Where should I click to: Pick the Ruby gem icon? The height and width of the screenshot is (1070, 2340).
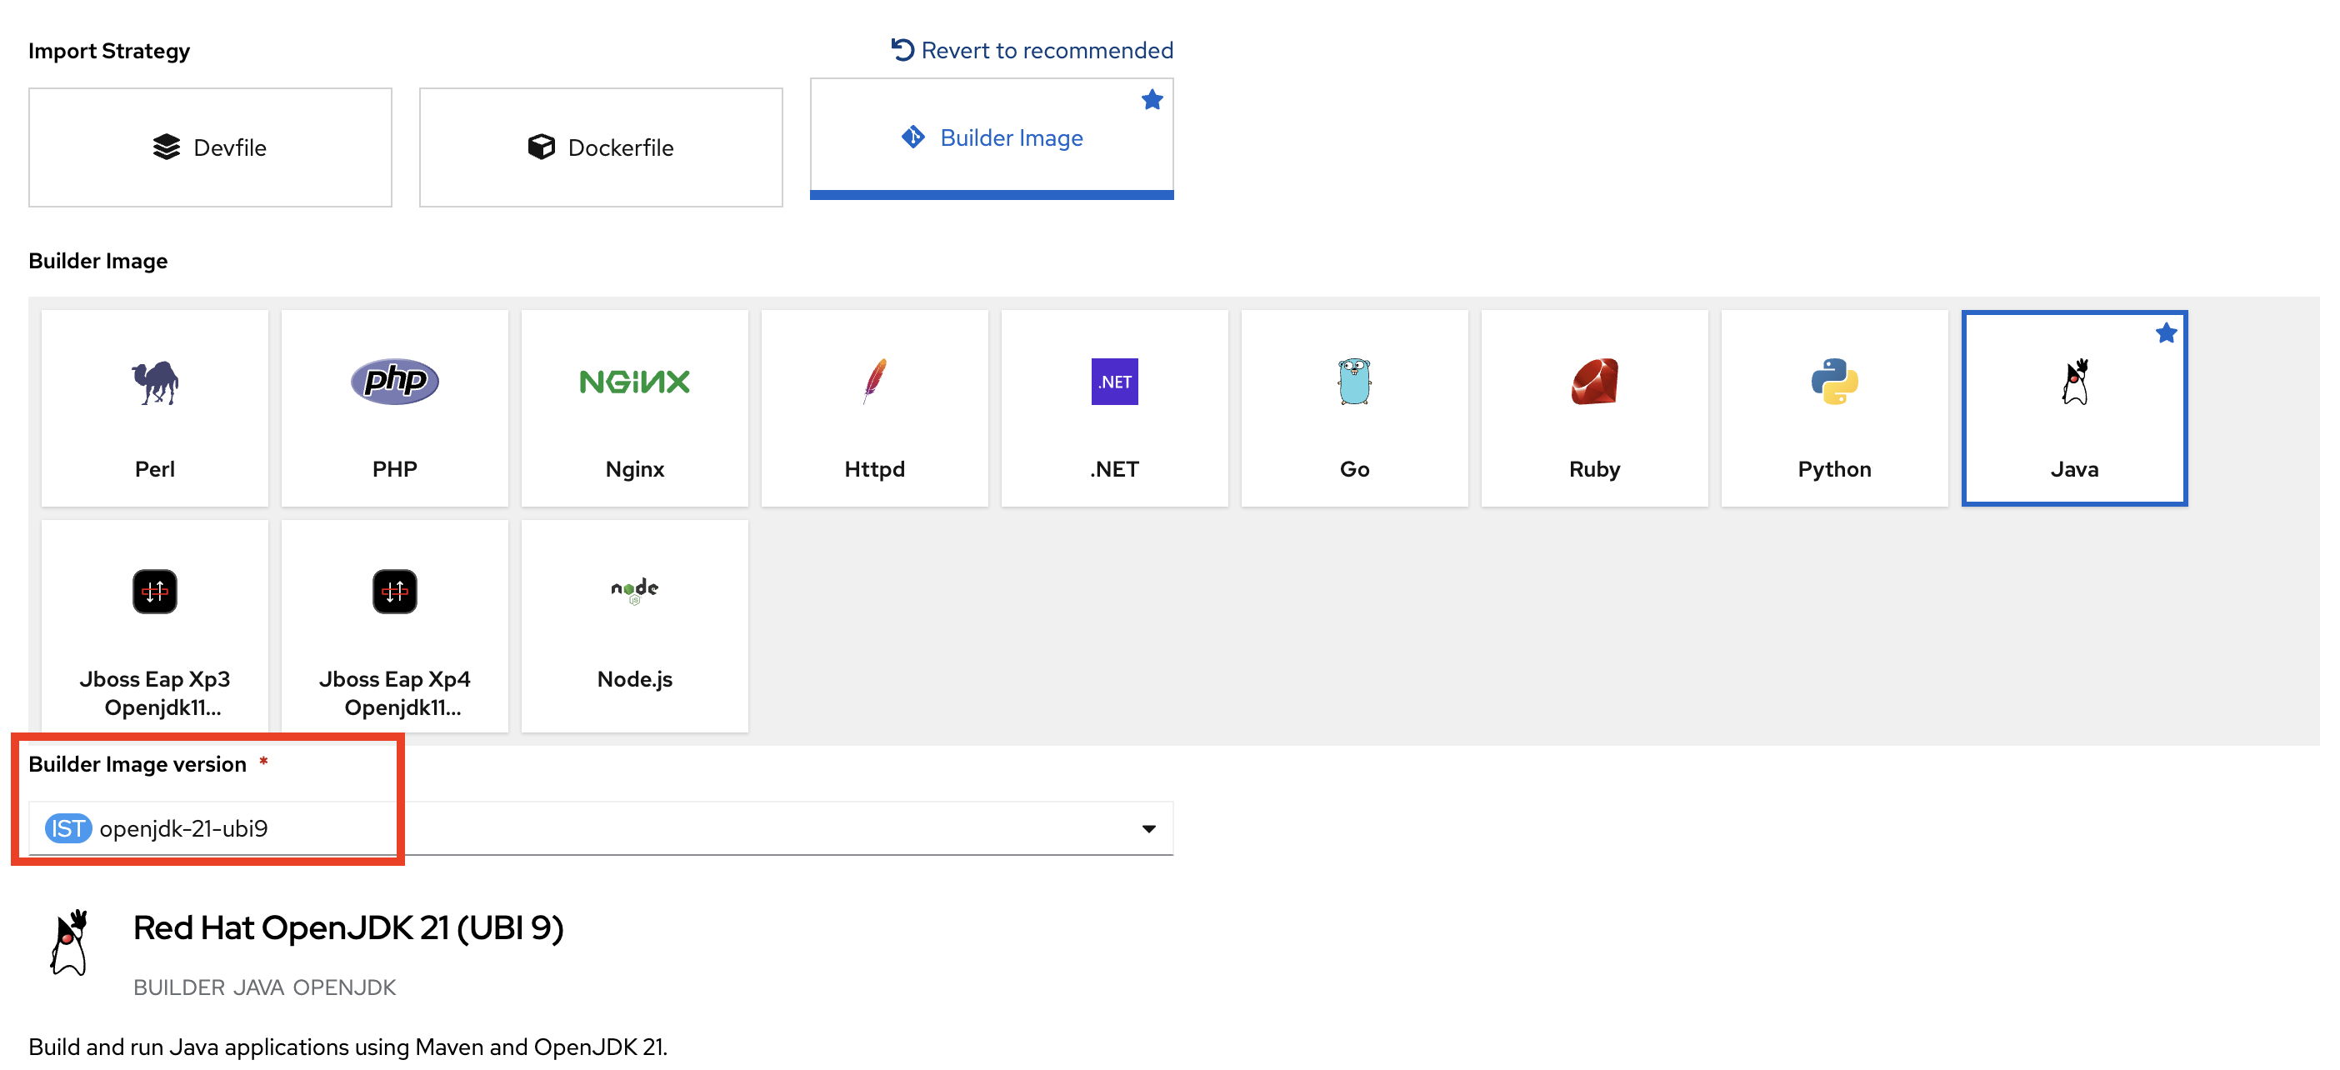[x=1594, y=382]
